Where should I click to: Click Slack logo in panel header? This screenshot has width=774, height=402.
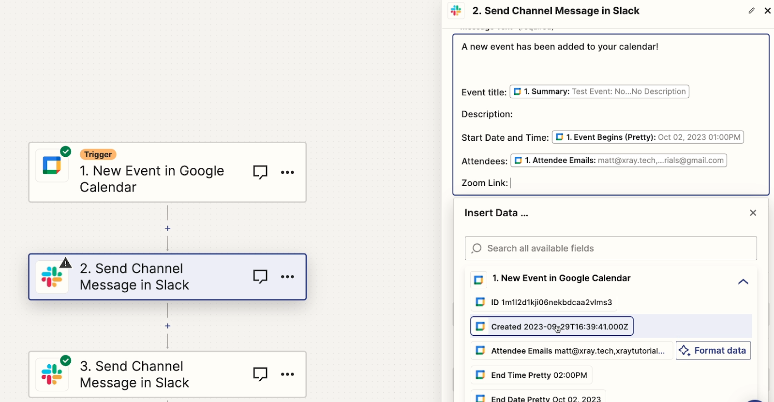(456, 11)
